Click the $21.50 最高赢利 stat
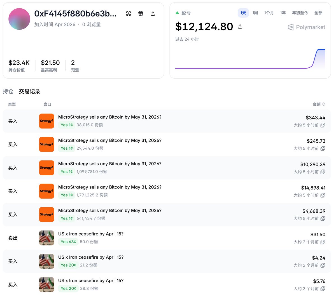Image resolution: width=336 pixels, height=297 pixels. click(50, 66)
